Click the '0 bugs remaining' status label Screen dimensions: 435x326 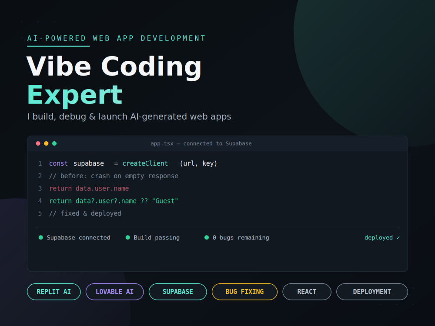pos(241,238)
